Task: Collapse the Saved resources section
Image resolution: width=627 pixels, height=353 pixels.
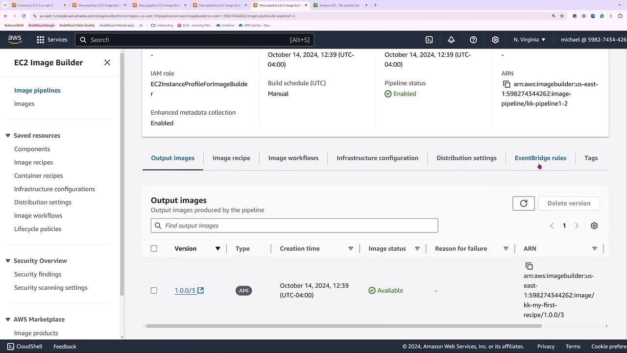Action: point(8,135)
